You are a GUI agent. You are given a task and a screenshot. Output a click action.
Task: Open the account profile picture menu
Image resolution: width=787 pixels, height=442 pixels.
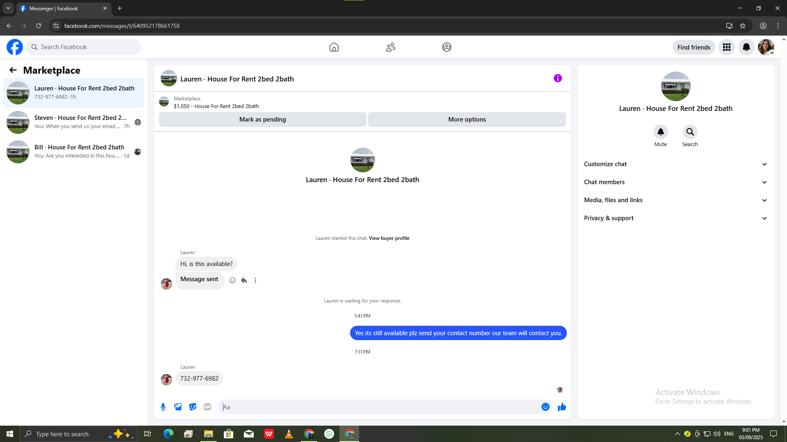coord(766,47)
